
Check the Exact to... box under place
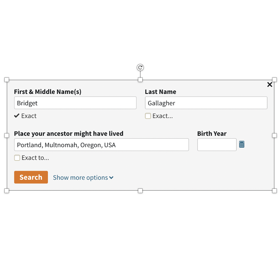pyautogui.click(x=17, y=158)
